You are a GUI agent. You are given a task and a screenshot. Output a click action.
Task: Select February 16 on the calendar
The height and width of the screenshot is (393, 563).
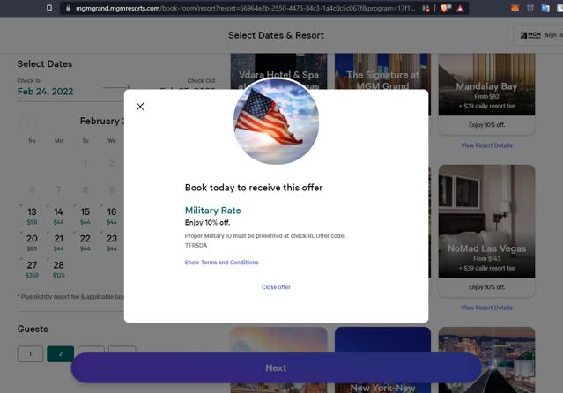(112, 216)
